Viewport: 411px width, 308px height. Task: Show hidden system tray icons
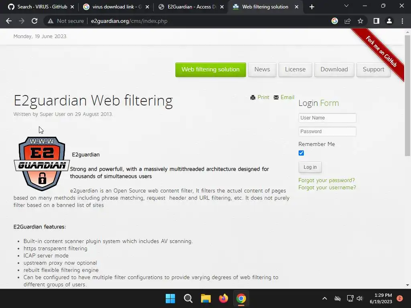324,298
